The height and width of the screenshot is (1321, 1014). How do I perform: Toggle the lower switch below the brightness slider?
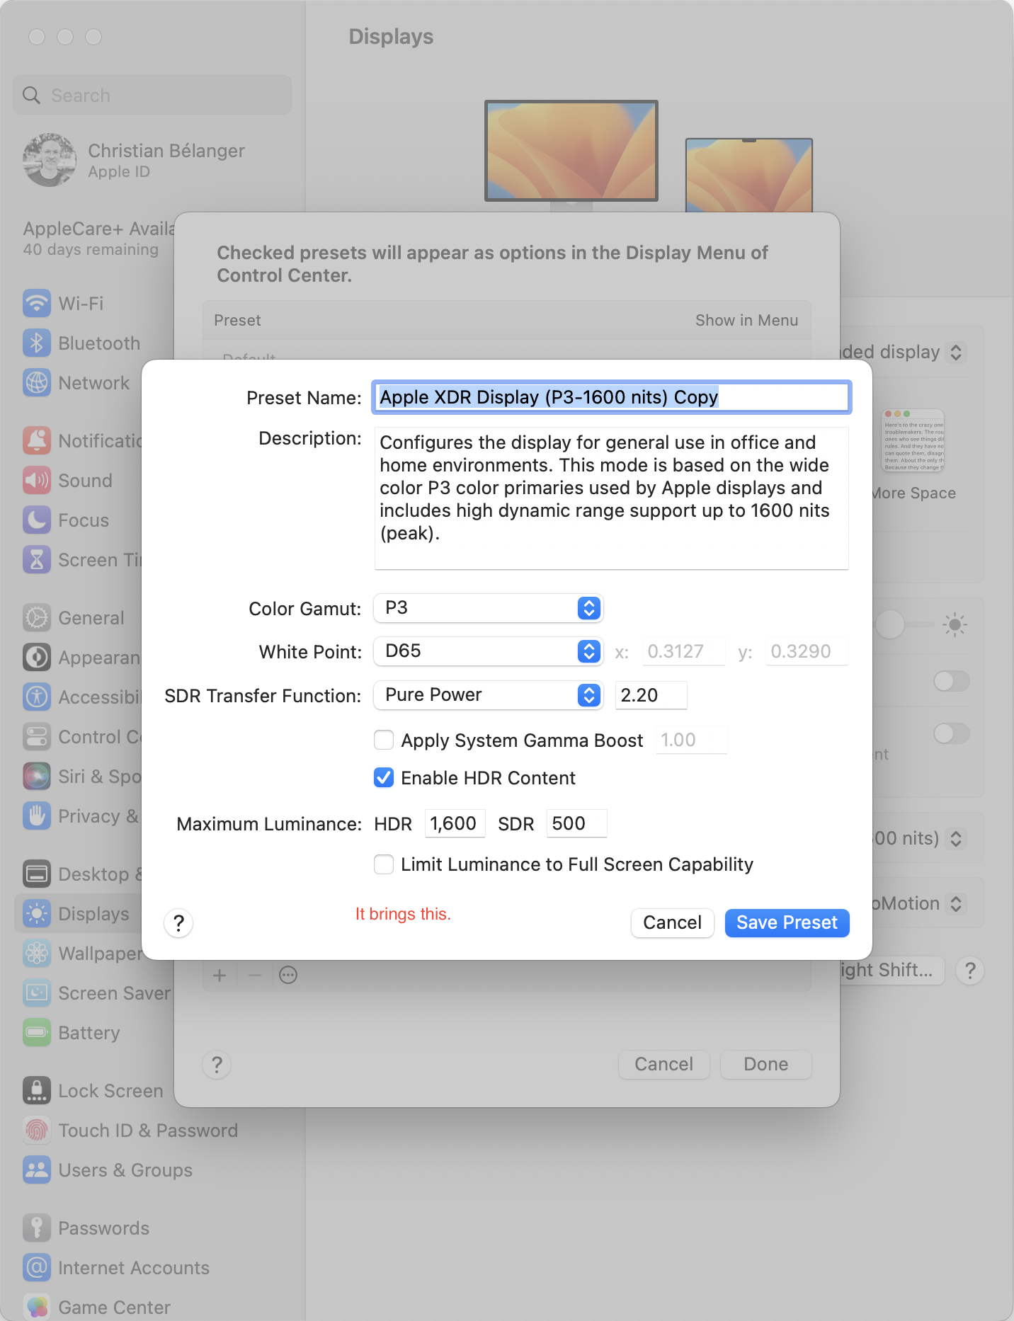(951, 733)
